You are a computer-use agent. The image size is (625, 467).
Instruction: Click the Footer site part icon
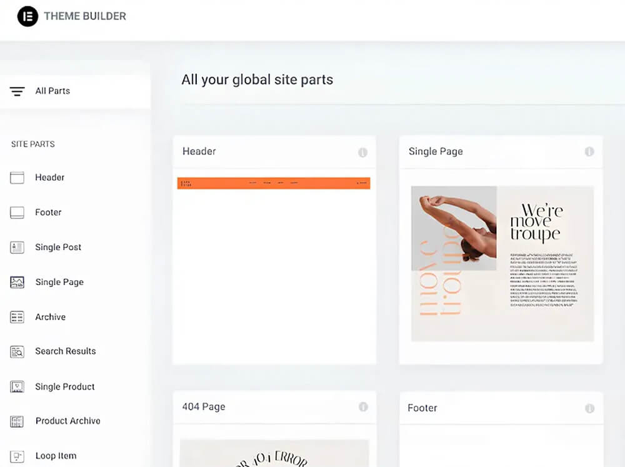click(17, 213)
